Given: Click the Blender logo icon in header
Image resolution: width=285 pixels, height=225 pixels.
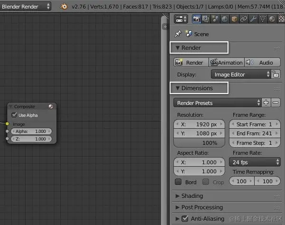Looking at the screenshot, I should click(64, 7).
